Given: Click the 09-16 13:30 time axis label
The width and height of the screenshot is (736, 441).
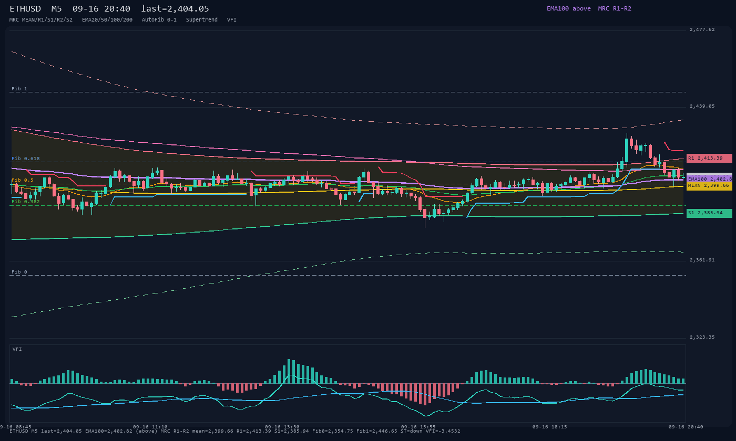Looking at the screenshot, I should [282, 427].
